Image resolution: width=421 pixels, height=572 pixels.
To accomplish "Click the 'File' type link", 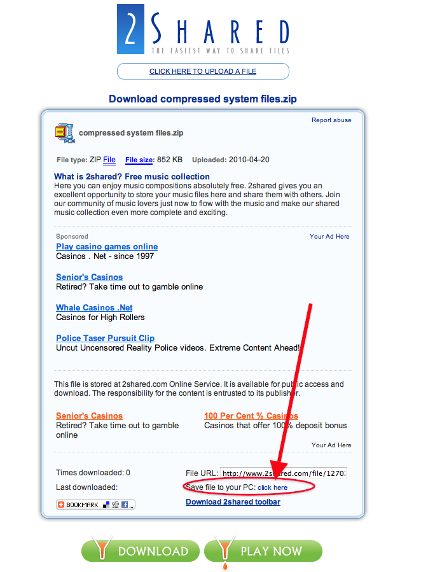I will [109, 160].
